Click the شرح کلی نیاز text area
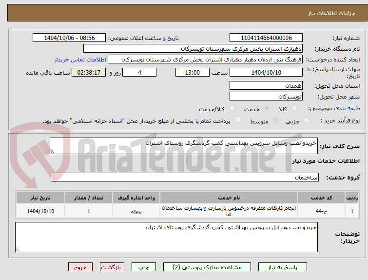The height and width of the screenshot is (280, 368). pos(184,146)
